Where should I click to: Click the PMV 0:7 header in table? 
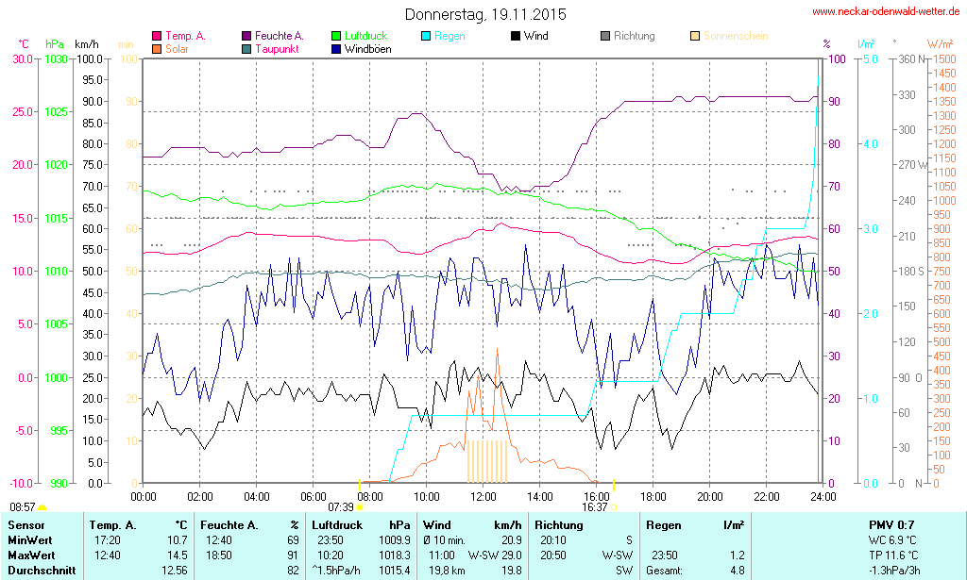pos(891,524)
